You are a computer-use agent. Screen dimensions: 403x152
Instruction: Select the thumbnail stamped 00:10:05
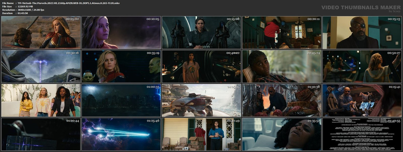tap(121, 32)
